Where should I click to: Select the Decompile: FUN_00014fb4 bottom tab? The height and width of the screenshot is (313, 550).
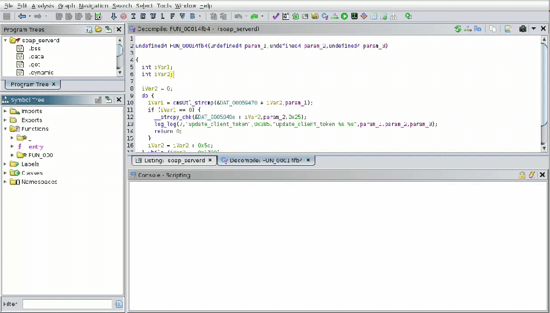pyautogui.click(x=266, y=160)
